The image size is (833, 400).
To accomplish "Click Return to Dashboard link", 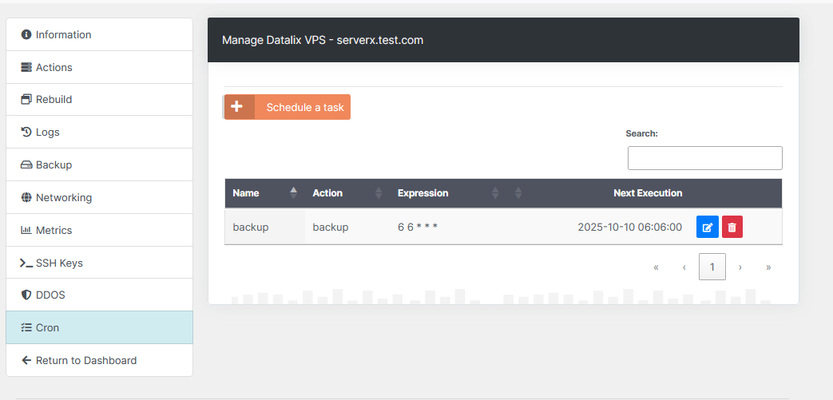I will tap(85, 361).
